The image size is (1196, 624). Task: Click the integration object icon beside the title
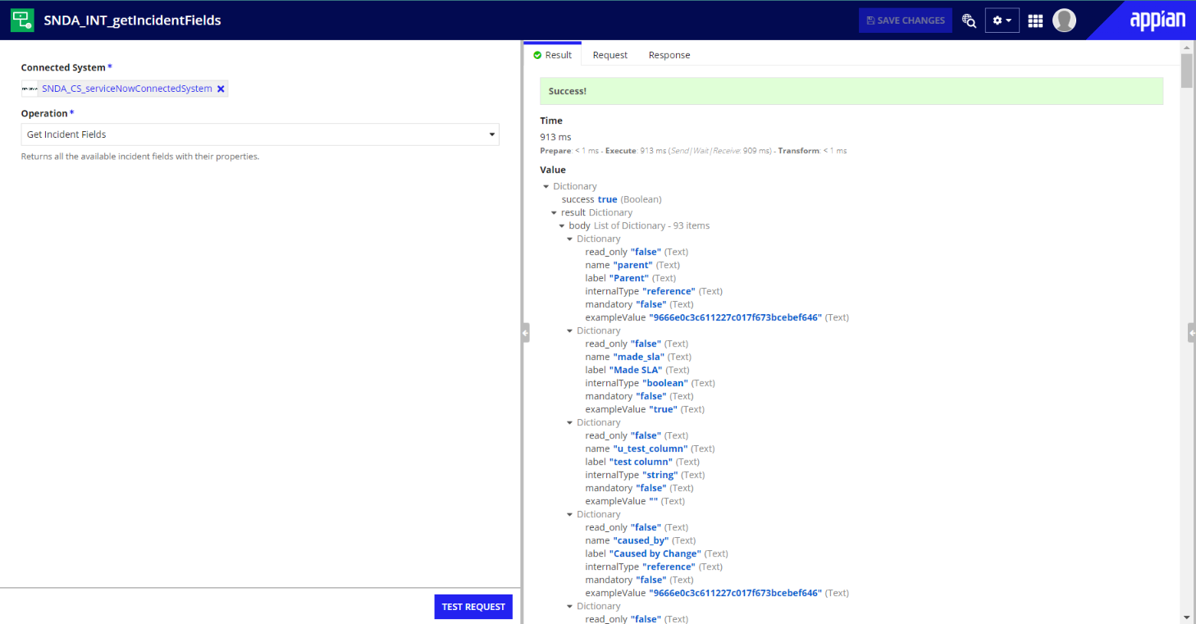[22, 20]
